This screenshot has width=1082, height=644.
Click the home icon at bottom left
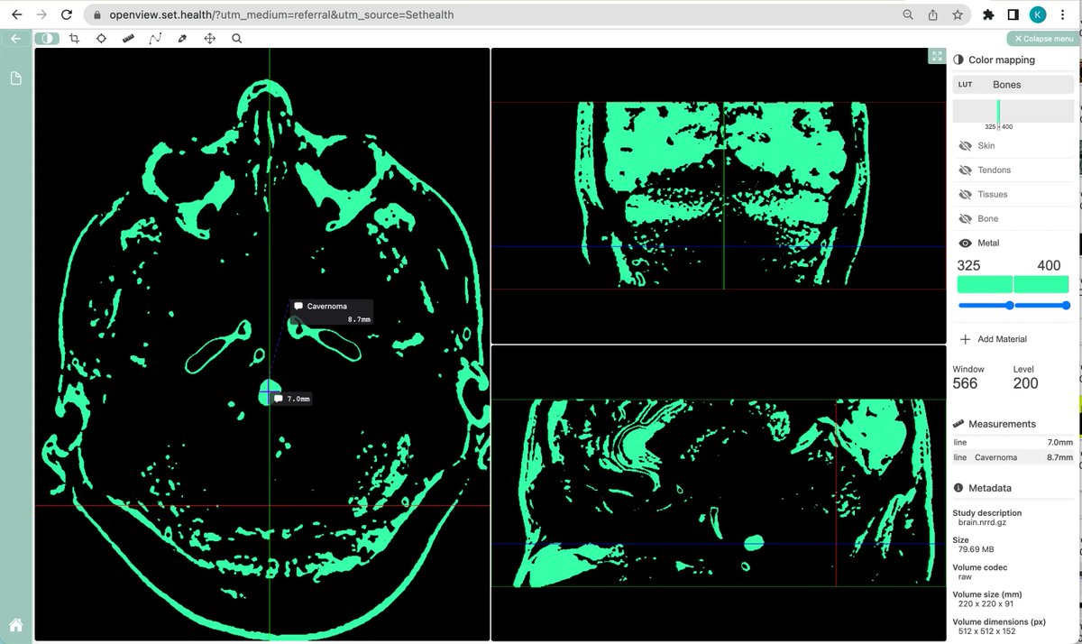point(14,623)
